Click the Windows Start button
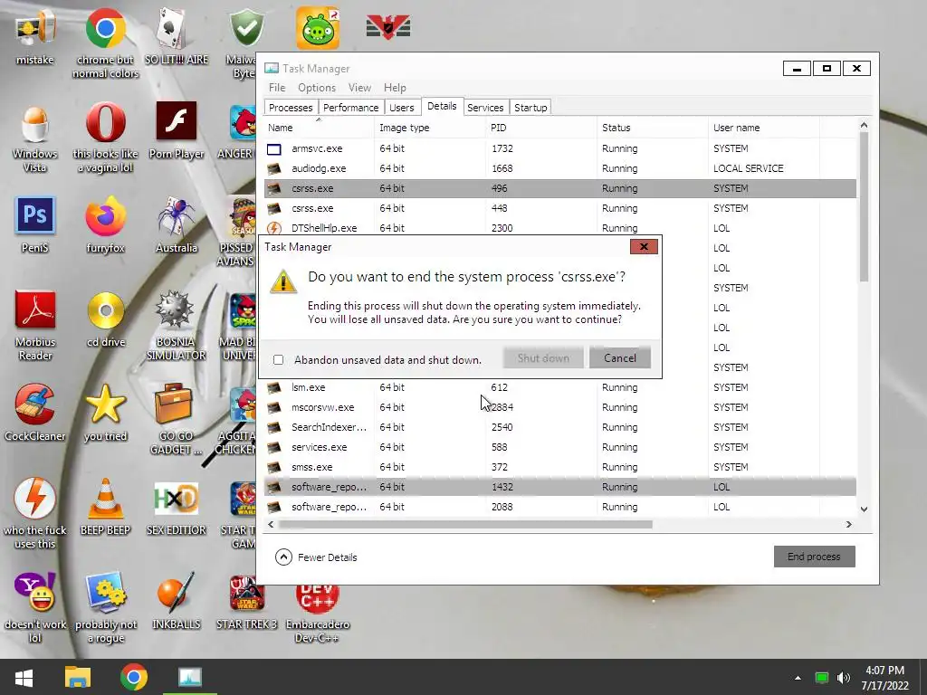This screenshot has height=695, width=927. point(24,677)
